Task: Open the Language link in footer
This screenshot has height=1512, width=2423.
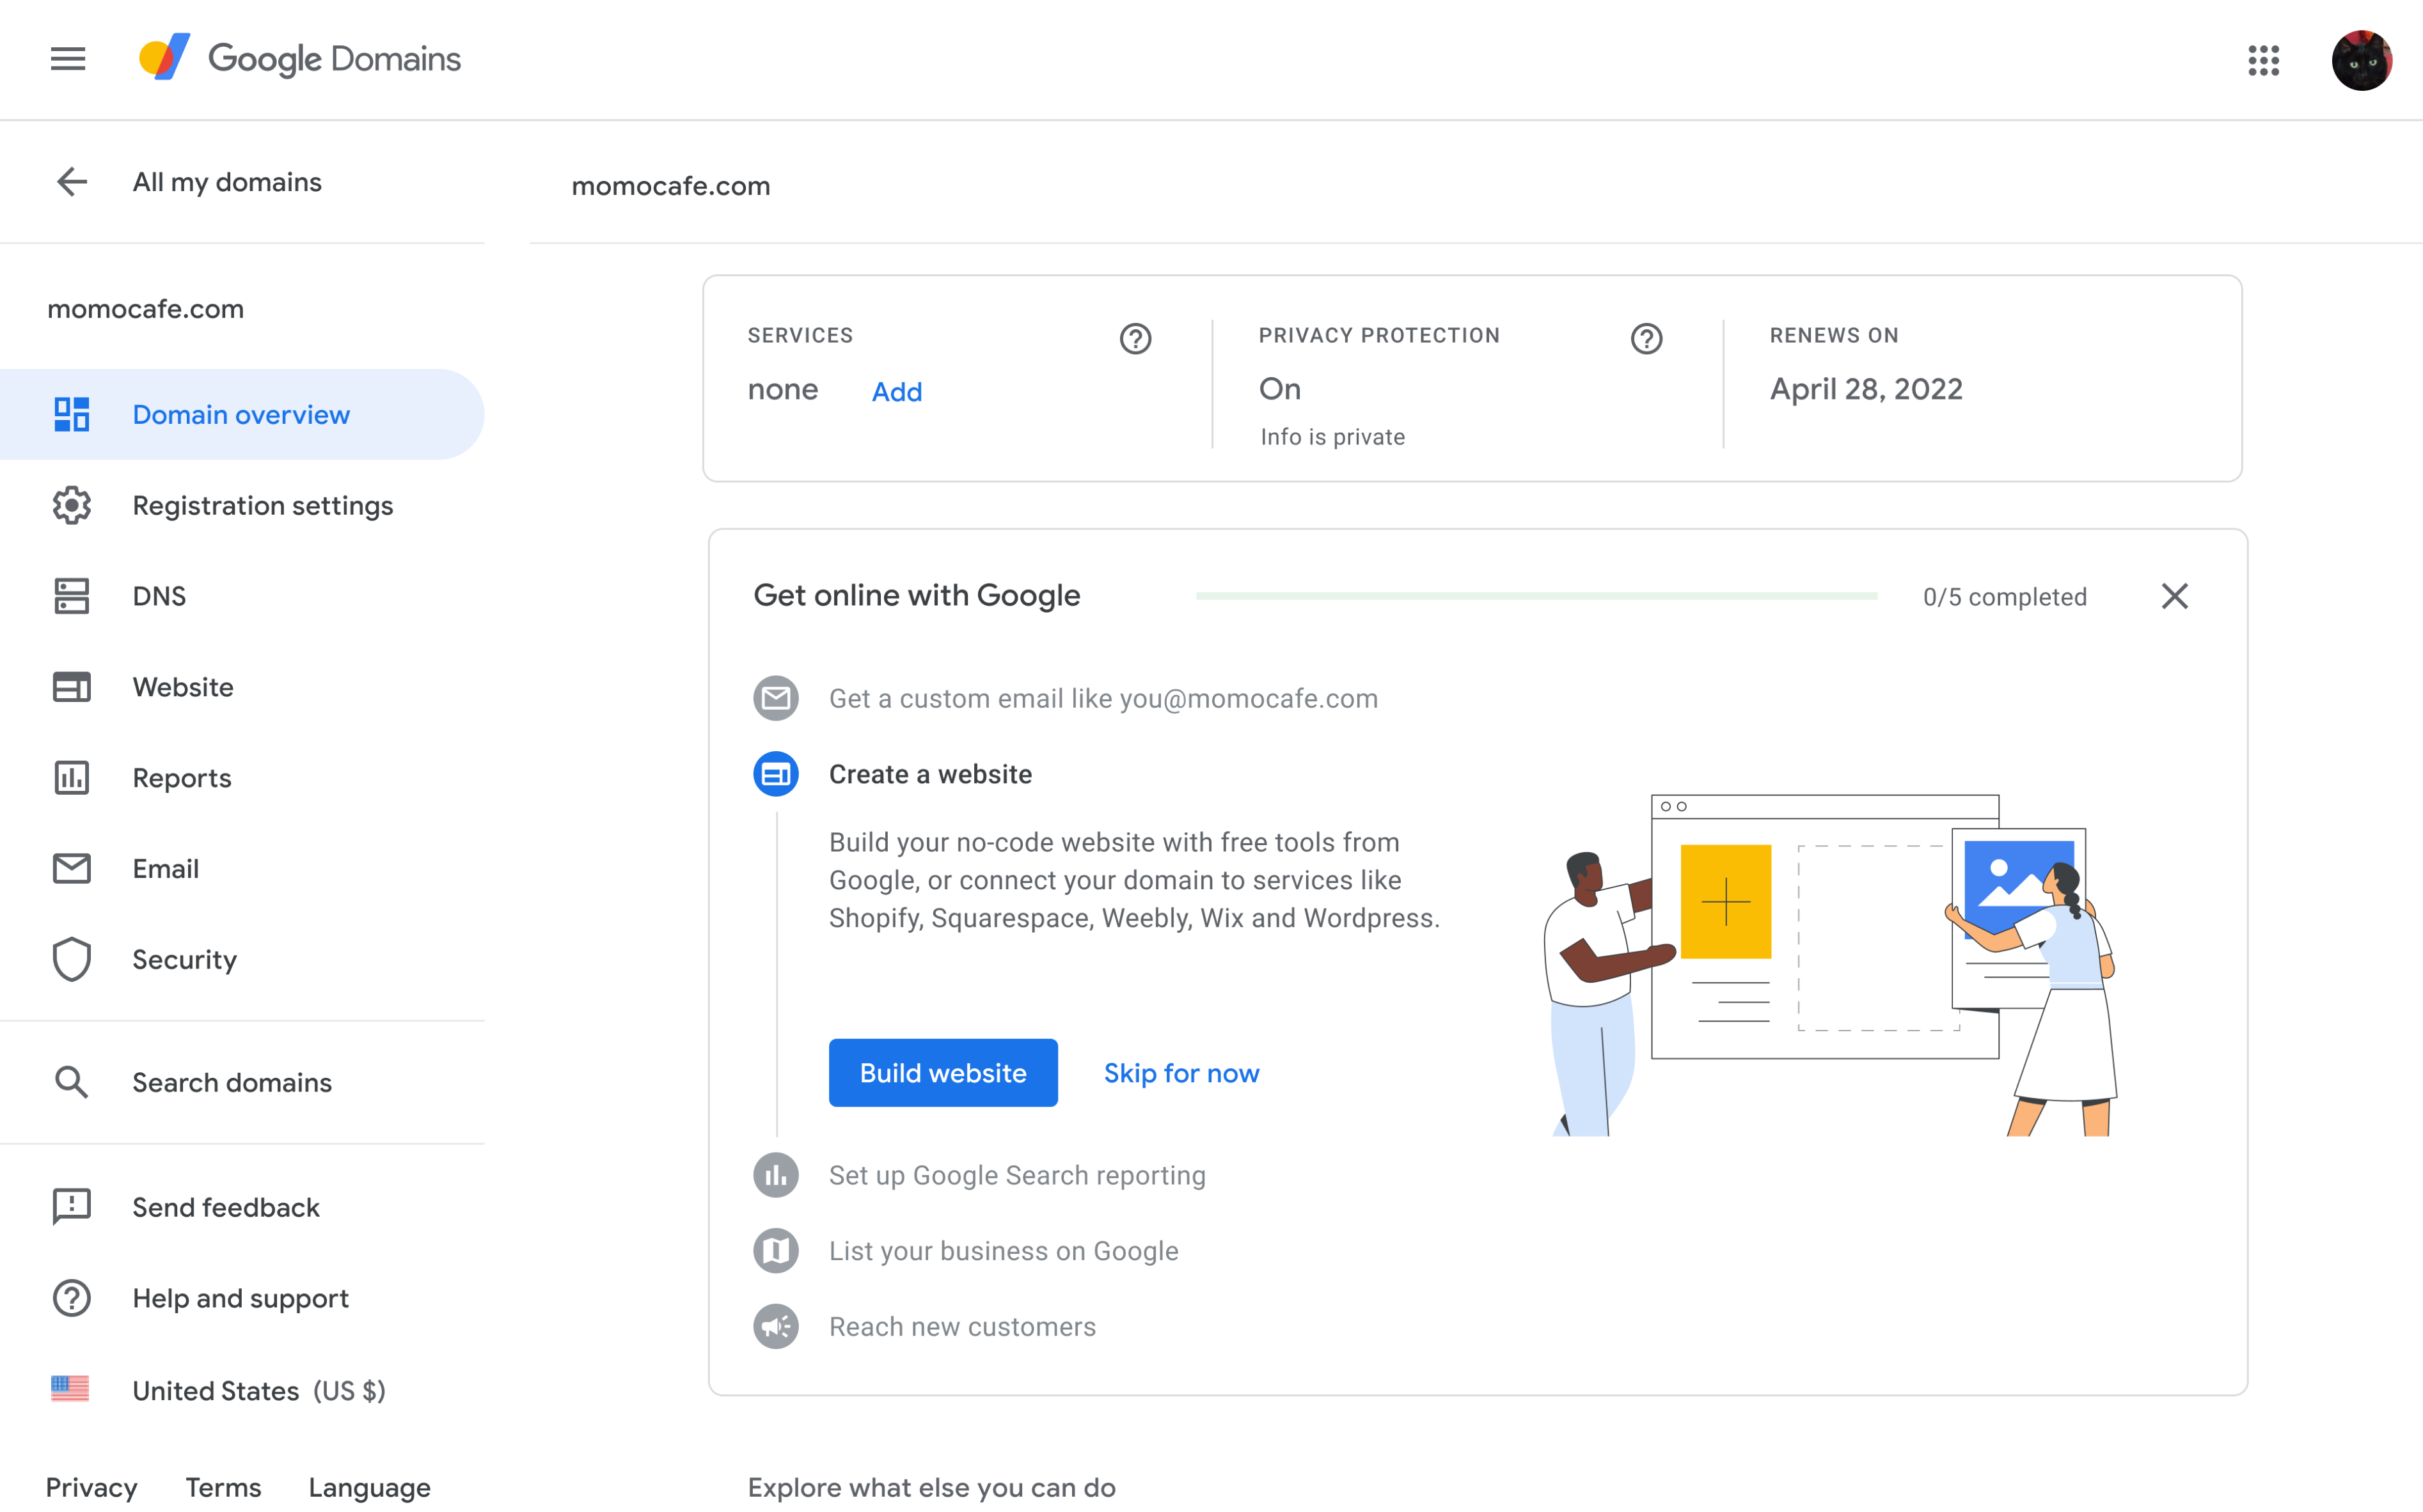Action: tap(369, 1487)
